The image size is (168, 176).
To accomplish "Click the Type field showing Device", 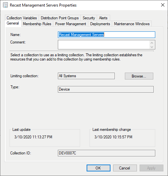I will tap(106, 89).
